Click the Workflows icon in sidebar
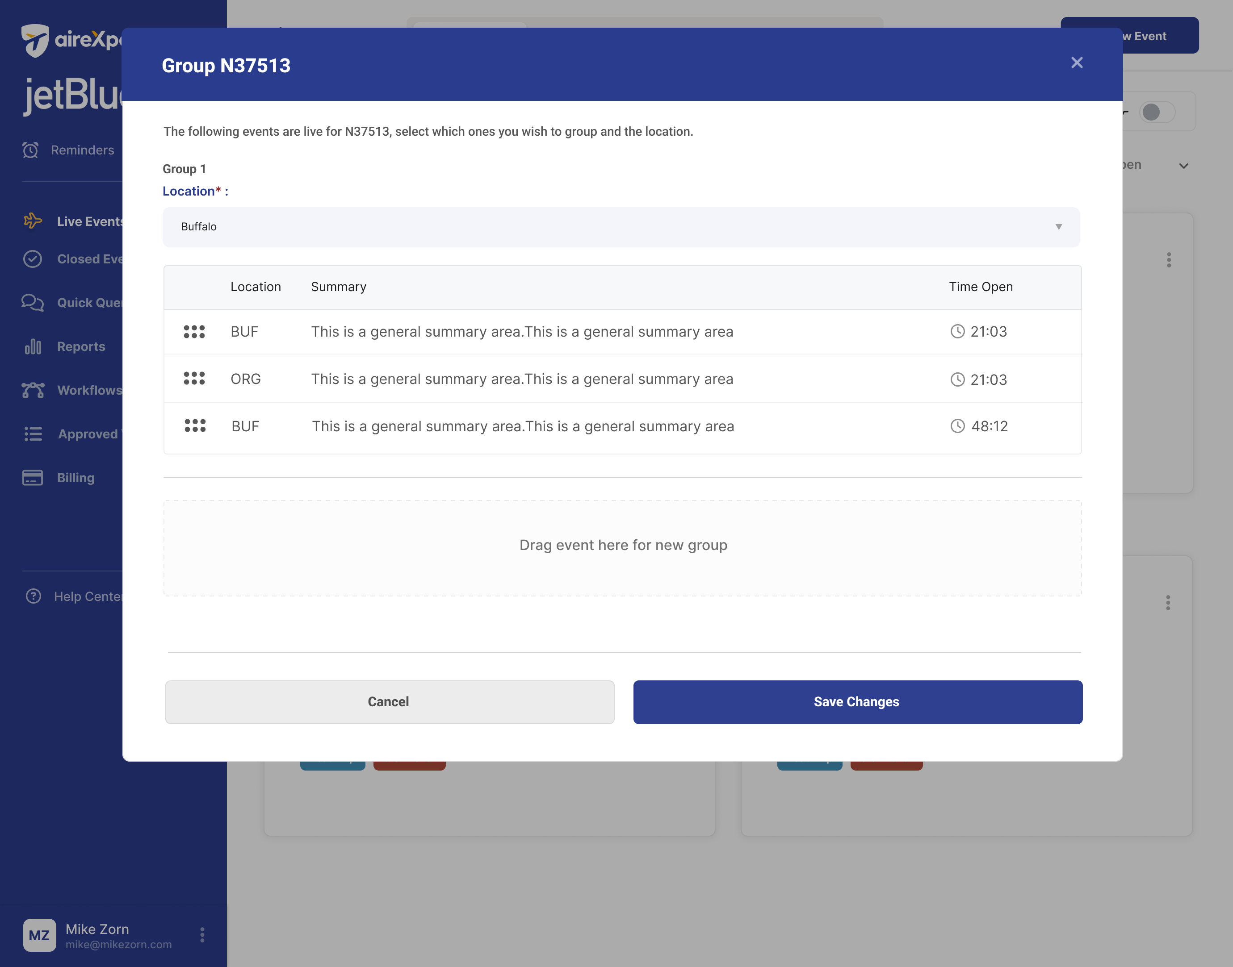Screen dimensions: 1233x967 (33, 390)
